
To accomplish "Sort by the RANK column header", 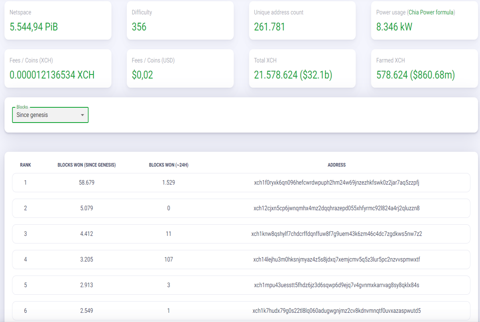I will point(26,165).
